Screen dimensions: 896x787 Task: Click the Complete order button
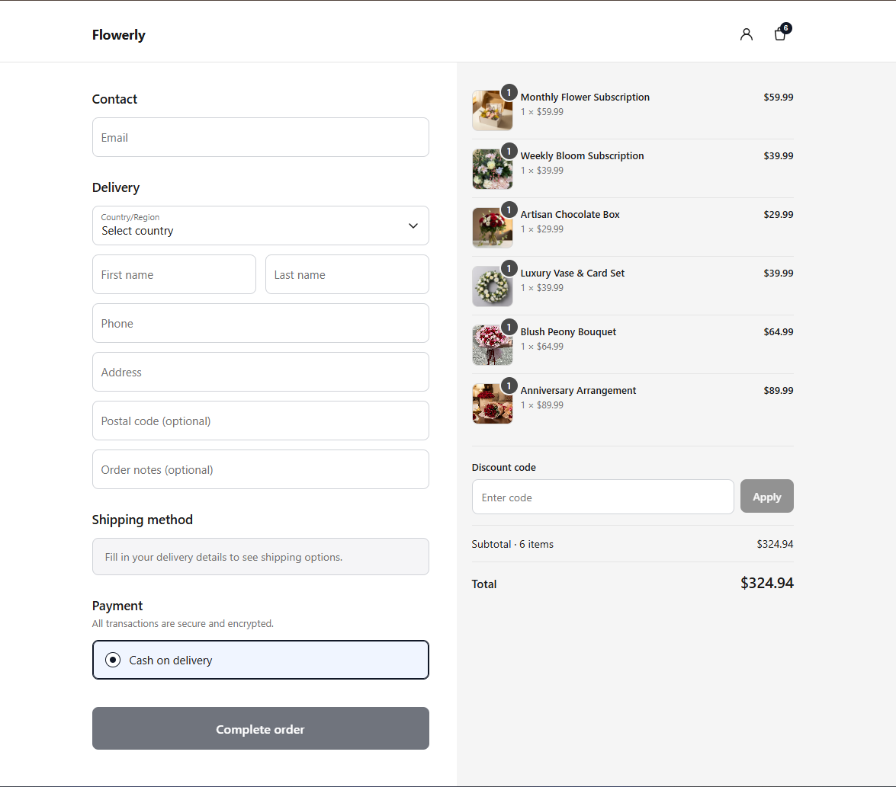[261, 728]
